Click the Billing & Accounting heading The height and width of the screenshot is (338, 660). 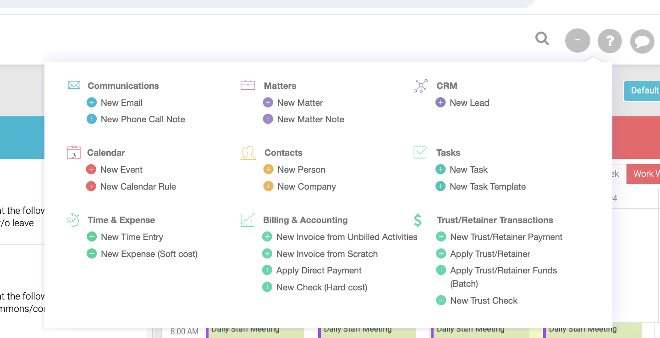click(305, 220)
